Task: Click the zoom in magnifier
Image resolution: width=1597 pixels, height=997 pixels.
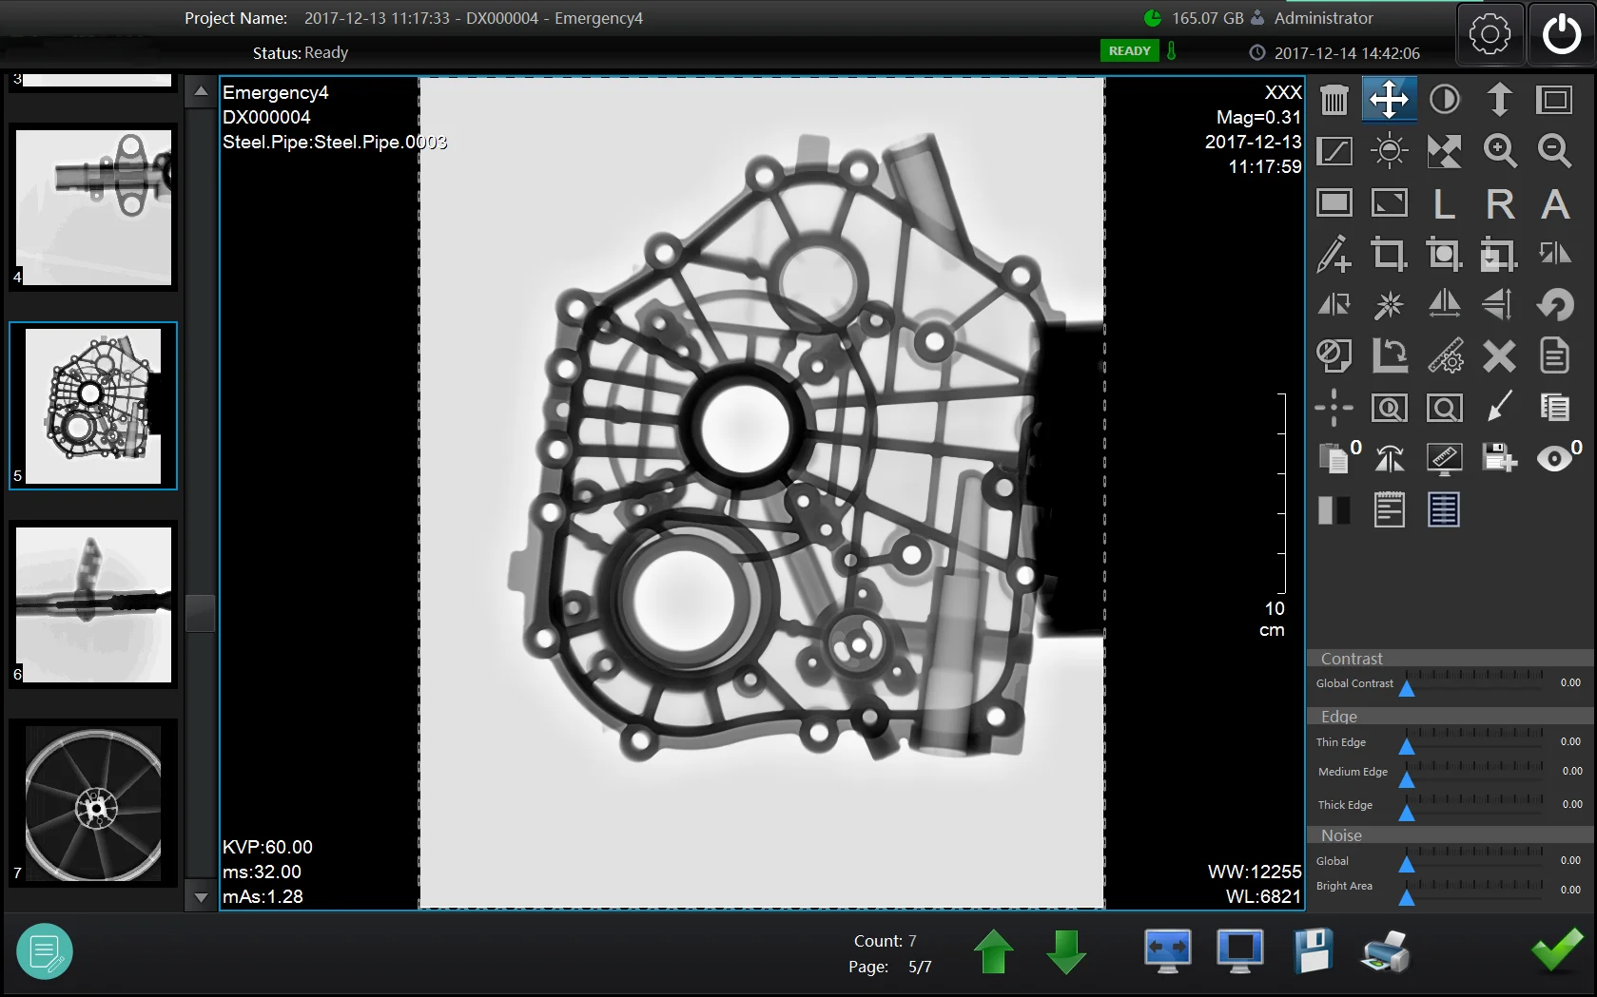Action: click(x=1499, y=150)
